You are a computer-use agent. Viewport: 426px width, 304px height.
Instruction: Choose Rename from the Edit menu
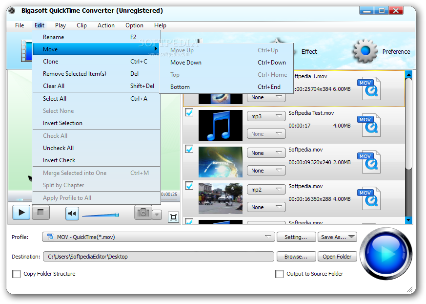(97, 37)
